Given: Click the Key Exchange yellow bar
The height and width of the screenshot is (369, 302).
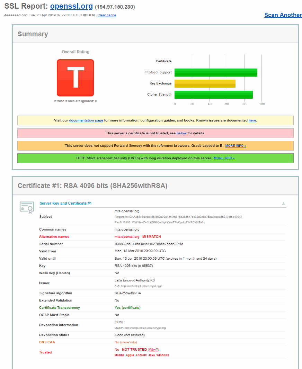Looking at the screenshot, I should 205,83.
